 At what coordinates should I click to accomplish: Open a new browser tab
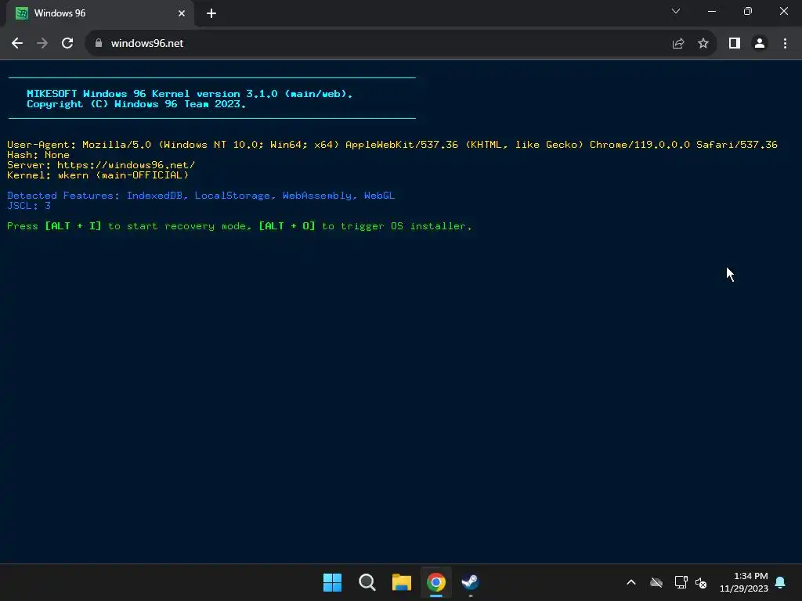point(211,13)
